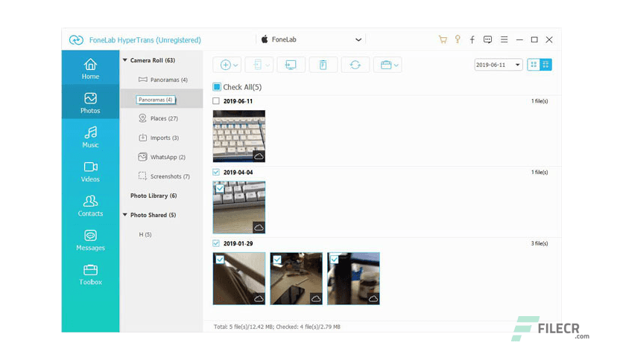Screen dimensions: 623x360
Task: Click the status bar total files text
Action: click(x=277, y=327)
